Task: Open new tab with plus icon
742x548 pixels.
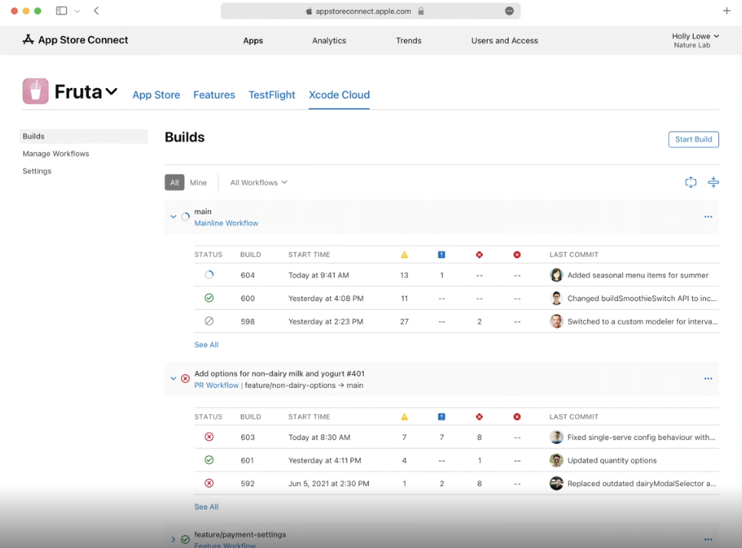Action: pos(727,11)
